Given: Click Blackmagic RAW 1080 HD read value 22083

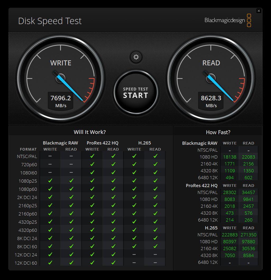Looking at the screenshot, I should [248, 157].
